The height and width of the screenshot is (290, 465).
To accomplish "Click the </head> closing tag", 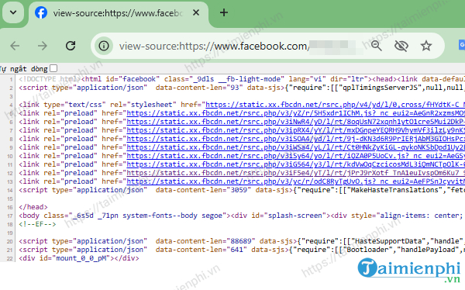I will tap(33, 207).
